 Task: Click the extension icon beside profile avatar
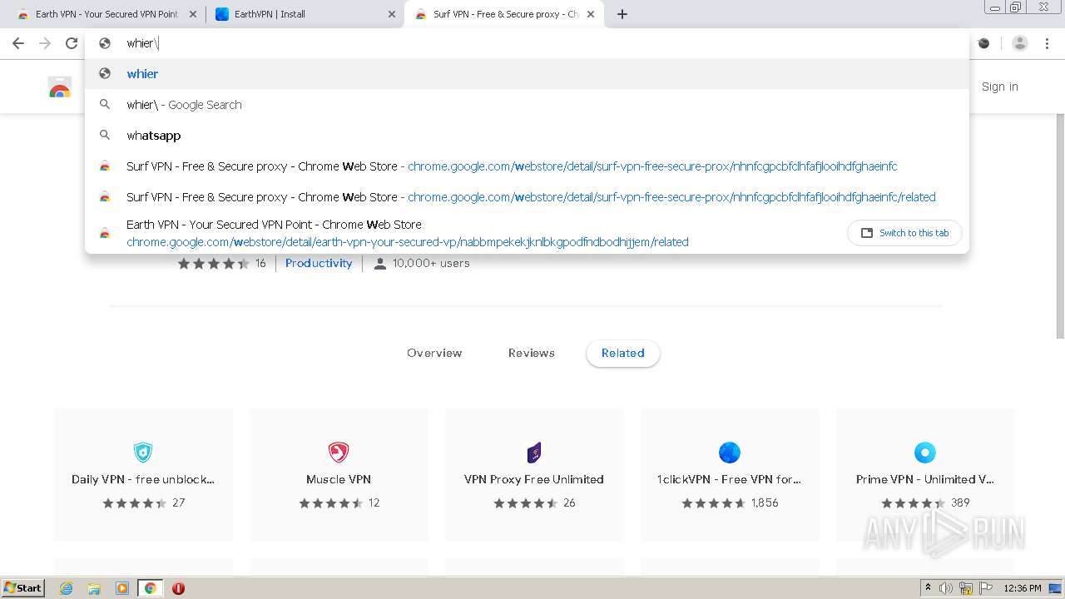(x=984, y=43)
